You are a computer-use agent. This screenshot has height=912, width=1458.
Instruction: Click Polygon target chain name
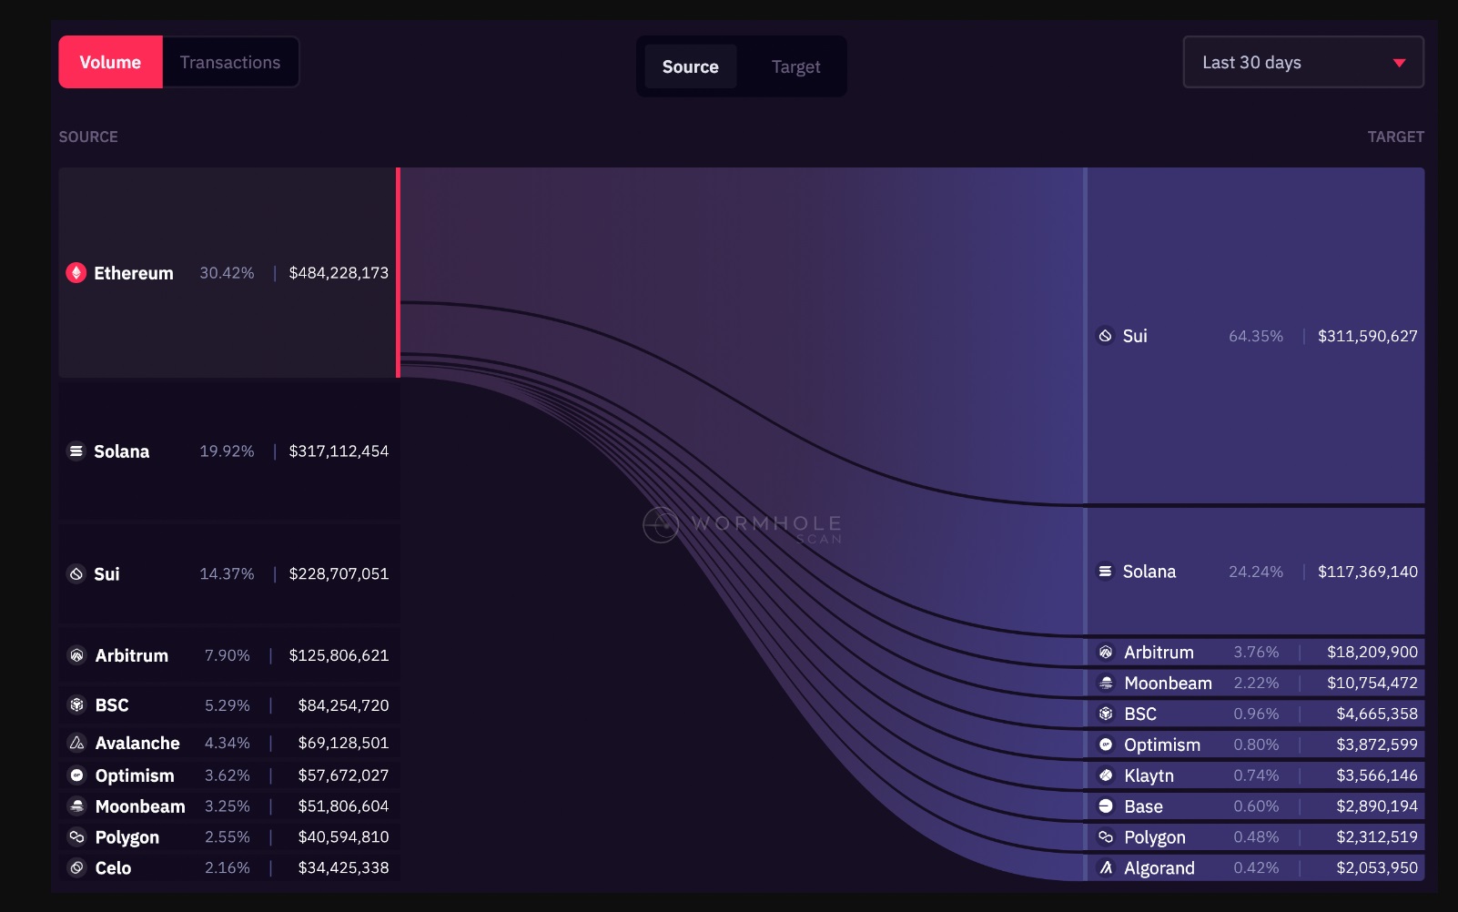tap(1155, 837)
